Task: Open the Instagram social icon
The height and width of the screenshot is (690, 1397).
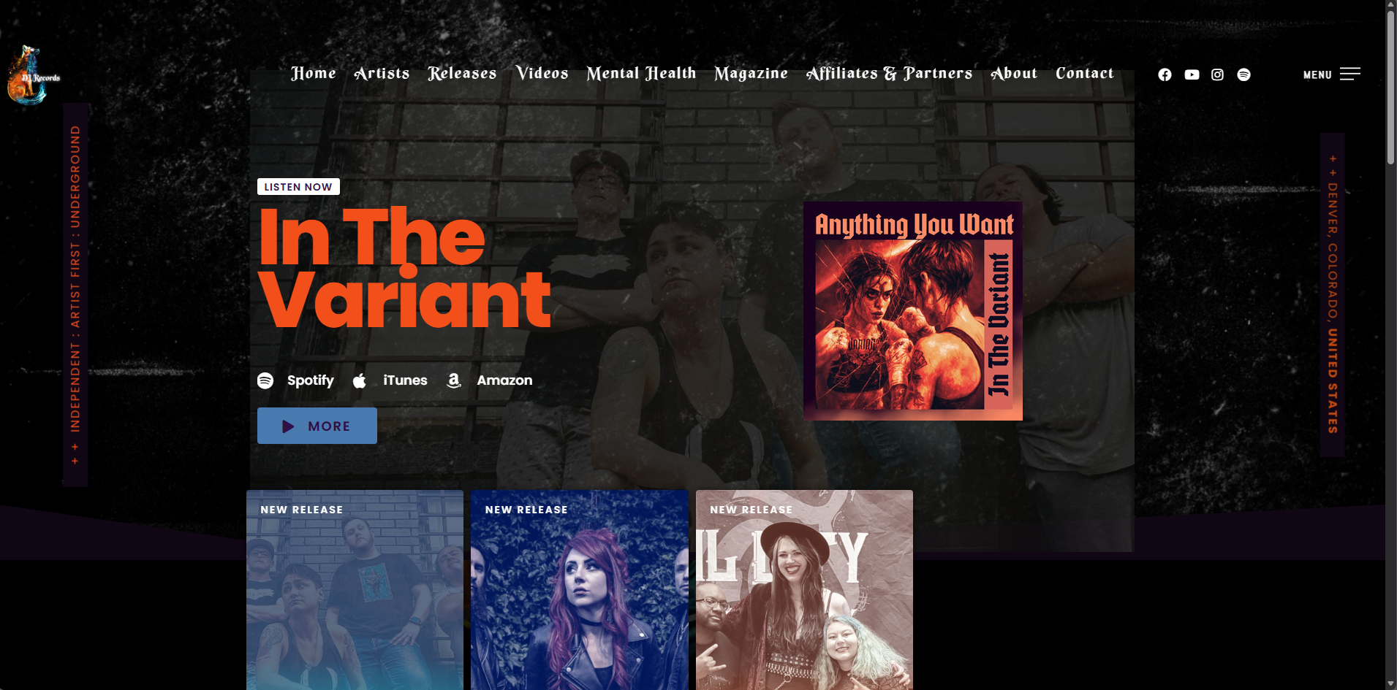Action: (x=1217, y=74)
